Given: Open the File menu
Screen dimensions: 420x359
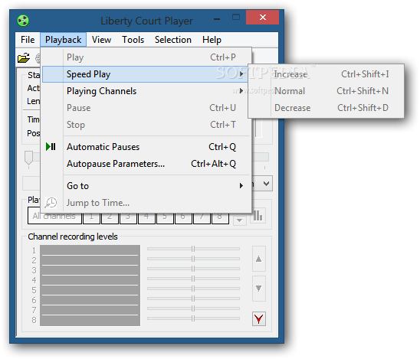Looking at the screenshot, I should pos(28,40).
